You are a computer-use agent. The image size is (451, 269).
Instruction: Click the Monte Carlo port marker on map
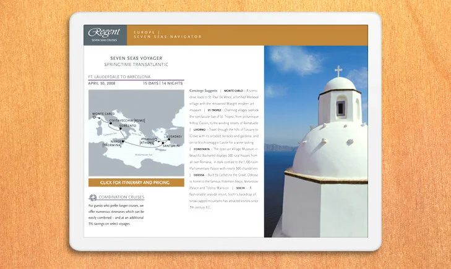point(94,117)
